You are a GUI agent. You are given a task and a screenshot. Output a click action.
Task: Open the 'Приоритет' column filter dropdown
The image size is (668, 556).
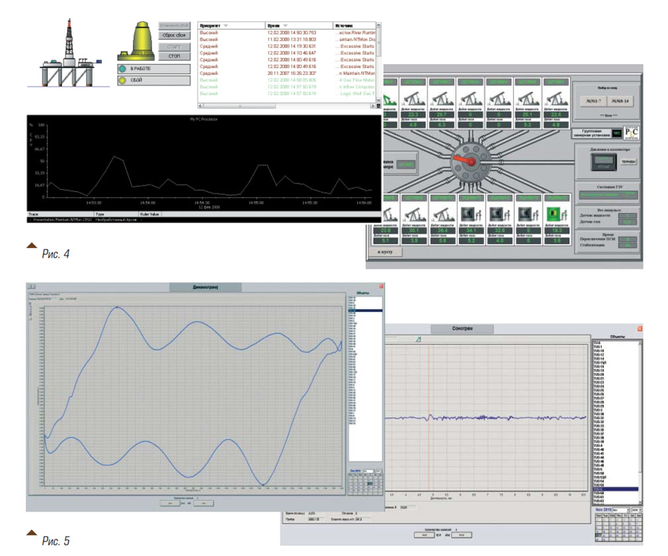[x=226, y=26]
